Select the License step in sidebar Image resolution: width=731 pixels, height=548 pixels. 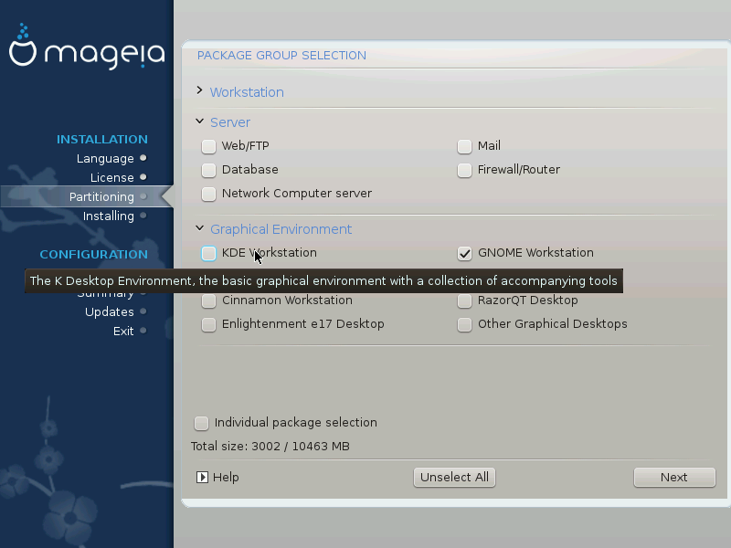click(111, 177)
